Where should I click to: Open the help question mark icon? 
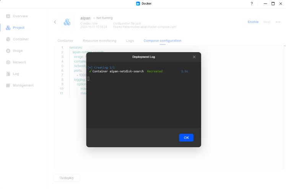(x=252, y=3)
